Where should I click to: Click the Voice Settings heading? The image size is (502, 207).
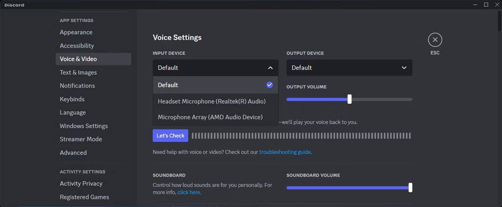tap(177, 37)
